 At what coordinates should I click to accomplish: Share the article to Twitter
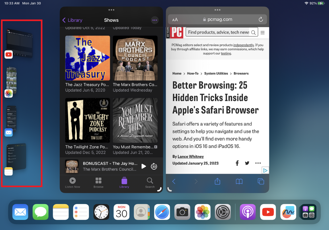click(247, 163)
